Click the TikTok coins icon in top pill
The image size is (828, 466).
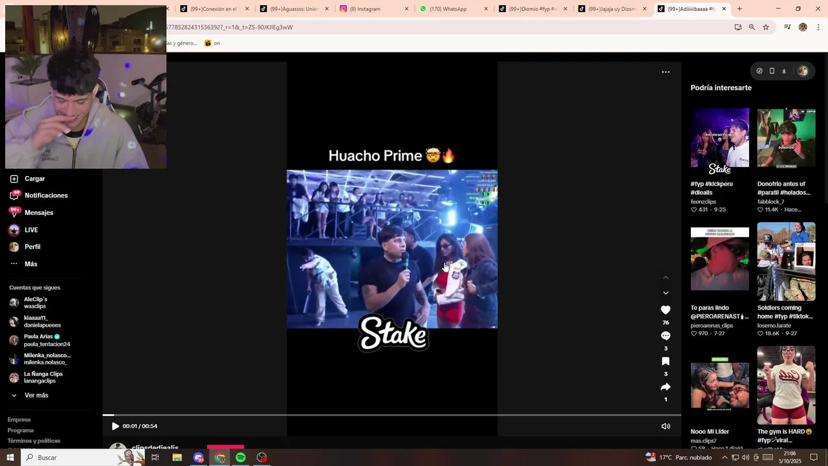pyautogui.click(x=759, y=71)
